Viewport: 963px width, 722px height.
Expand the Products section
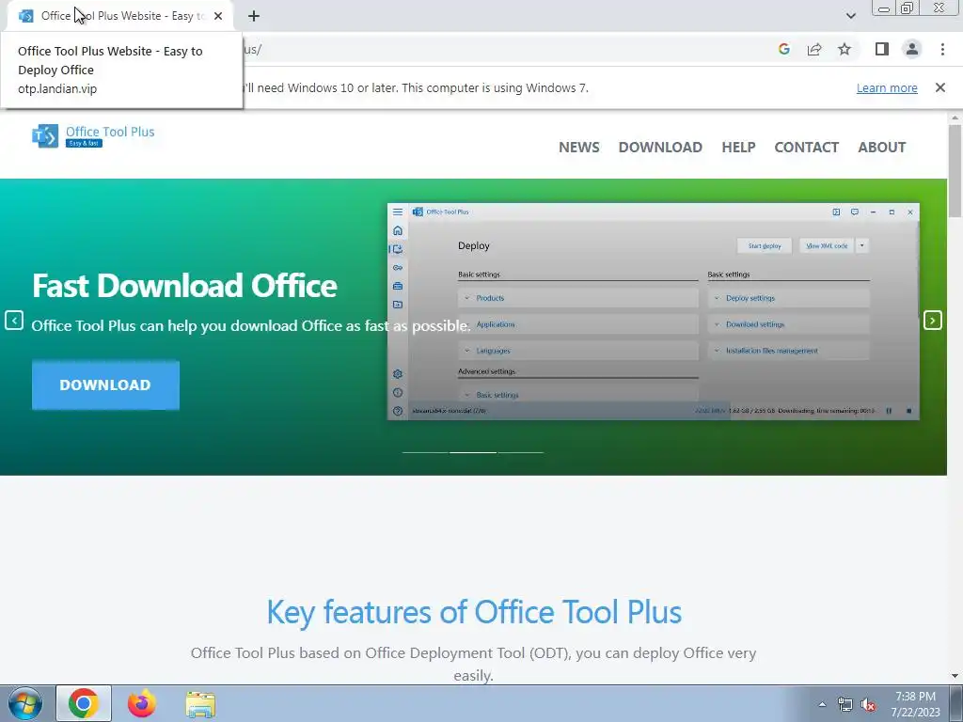pos(578,298)
